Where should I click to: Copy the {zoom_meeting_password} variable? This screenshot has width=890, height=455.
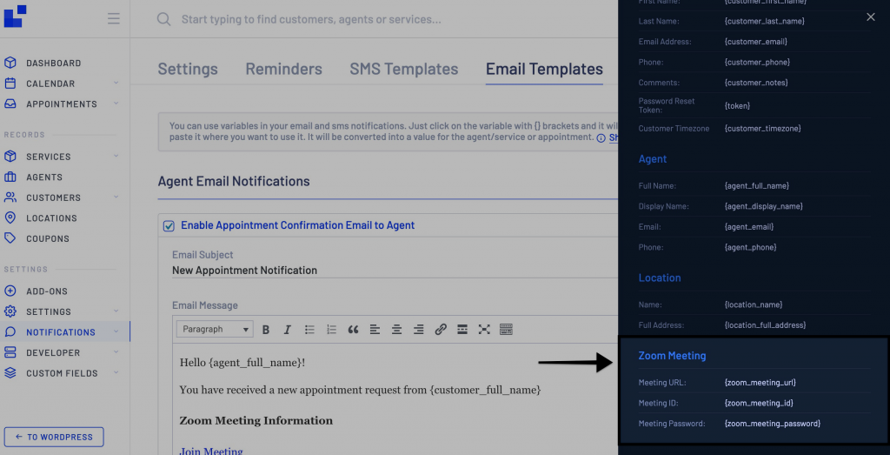coord(772,424)
